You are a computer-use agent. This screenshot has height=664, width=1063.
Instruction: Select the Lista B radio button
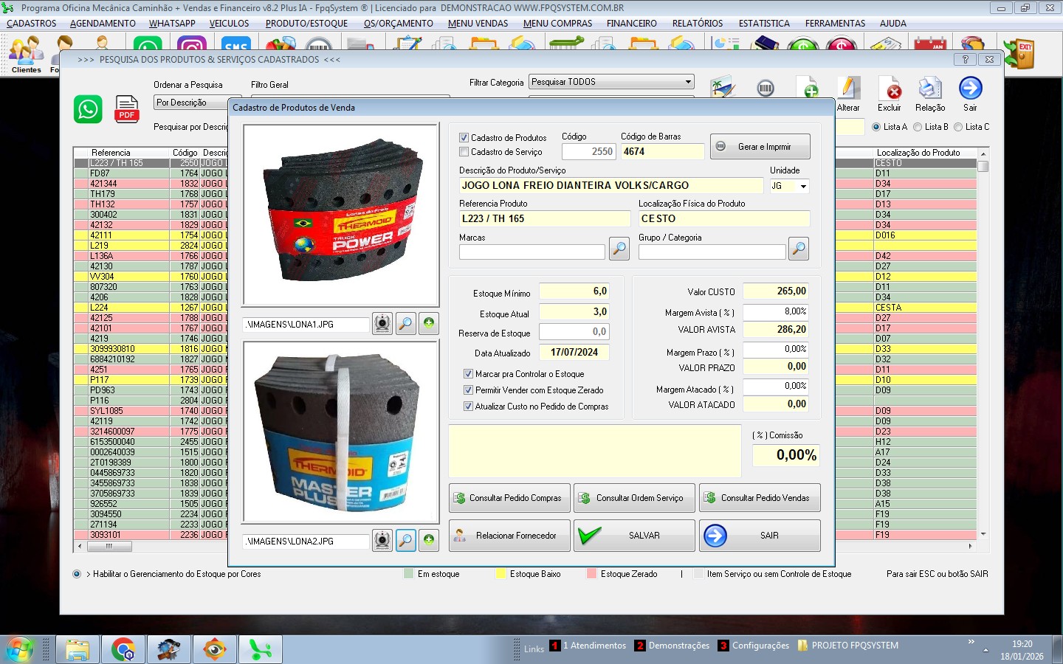[918, 127]
